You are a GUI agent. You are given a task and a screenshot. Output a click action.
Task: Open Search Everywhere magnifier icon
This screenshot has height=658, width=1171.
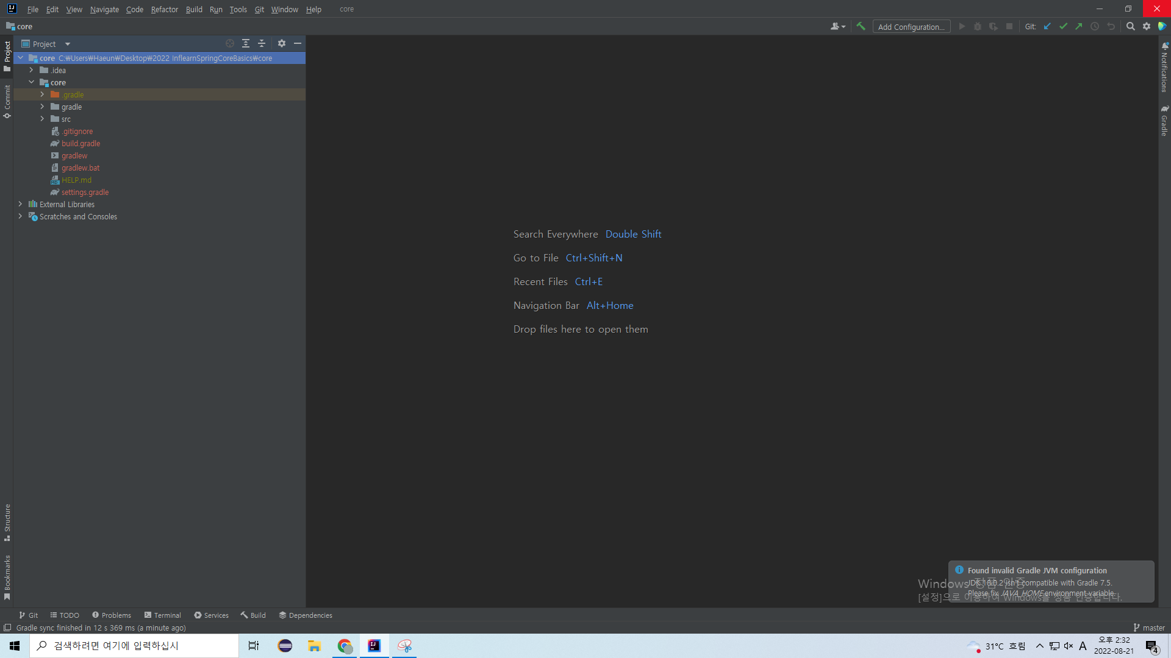point(1130,26)
